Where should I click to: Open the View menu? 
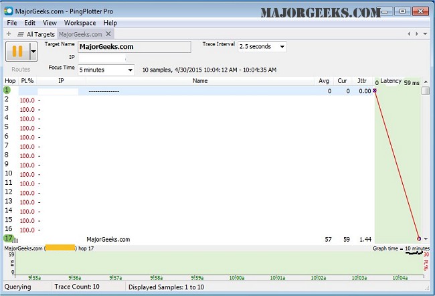click(x=50, y=23)
